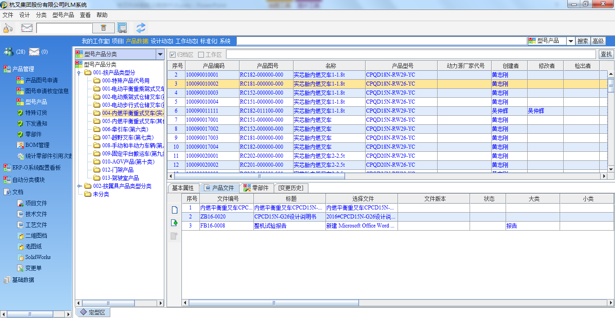Click the refresh arrows toolbar icon
615x318 pixels.
point(141,28)
